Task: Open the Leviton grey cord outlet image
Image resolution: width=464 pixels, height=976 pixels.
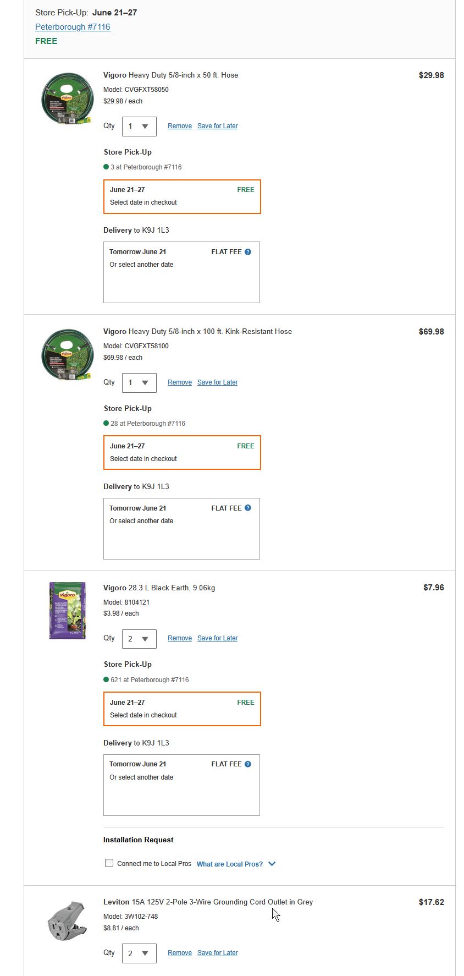Action: [x=67, y=921]
